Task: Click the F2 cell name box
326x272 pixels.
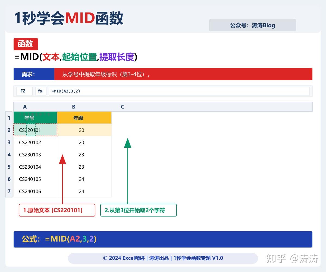Action: [24, 91]
